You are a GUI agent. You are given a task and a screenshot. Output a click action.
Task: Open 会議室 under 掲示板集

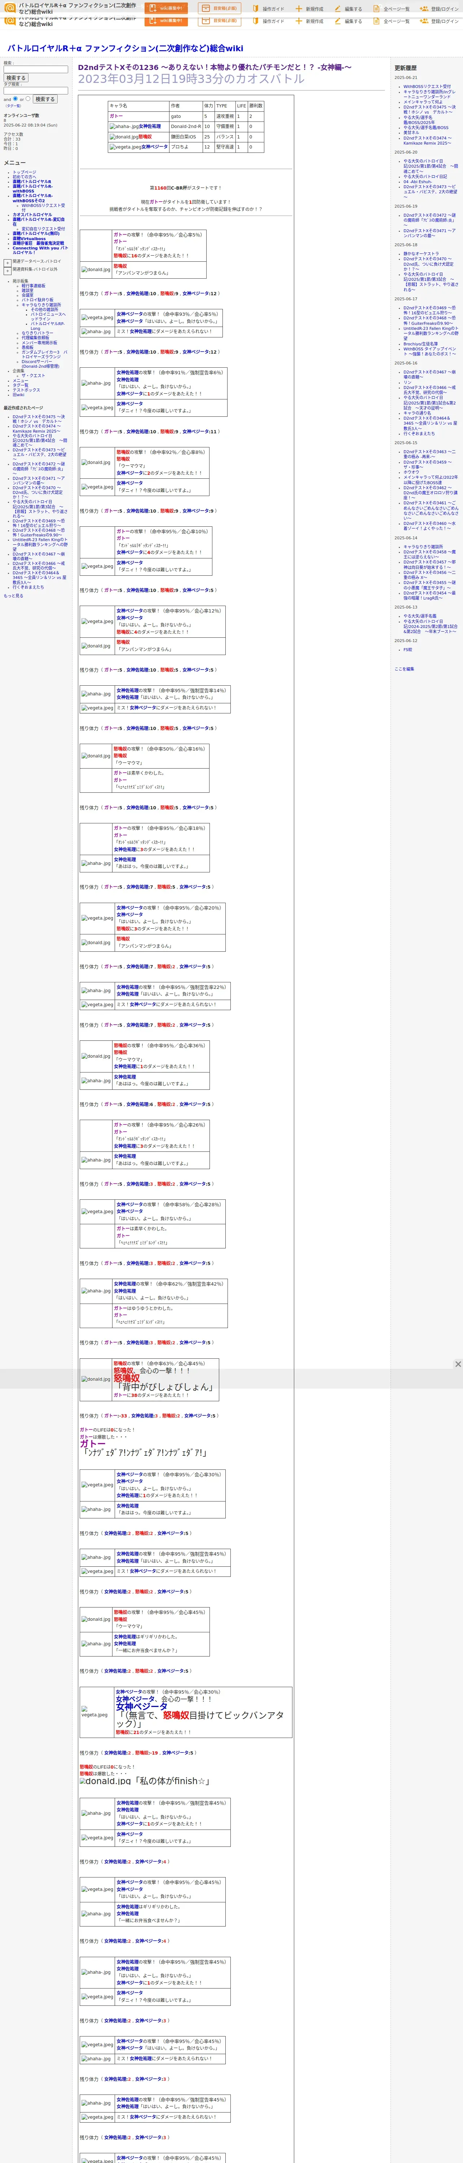[x=28, y=296]
